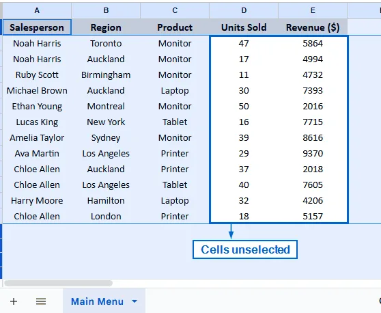The height and width of the screenshot is (313, 381).
Task: Click the Revenue ($) header cell
Action: point(313,27)
